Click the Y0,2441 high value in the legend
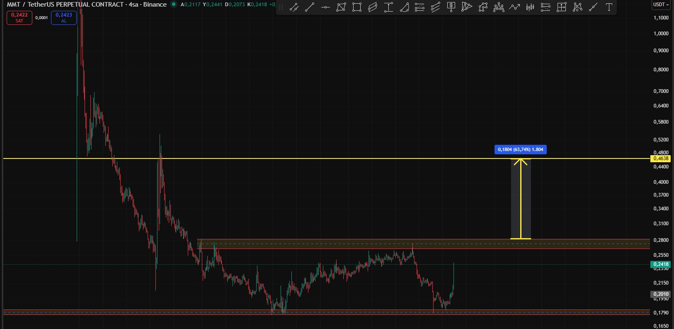The width and height of the screenshot is (674, 329). 213,5
